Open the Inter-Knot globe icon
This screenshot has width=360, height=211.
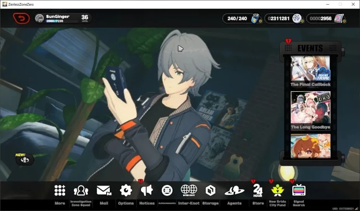[189, 190]
